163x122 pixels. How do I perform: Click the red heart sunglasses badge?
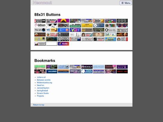(x=122, y=25)
